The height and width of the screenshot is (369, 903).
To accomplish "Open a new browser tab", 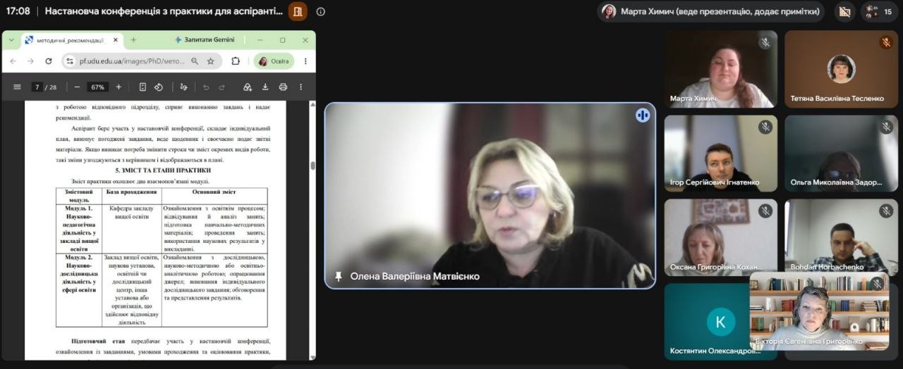I will click(133, 40).
